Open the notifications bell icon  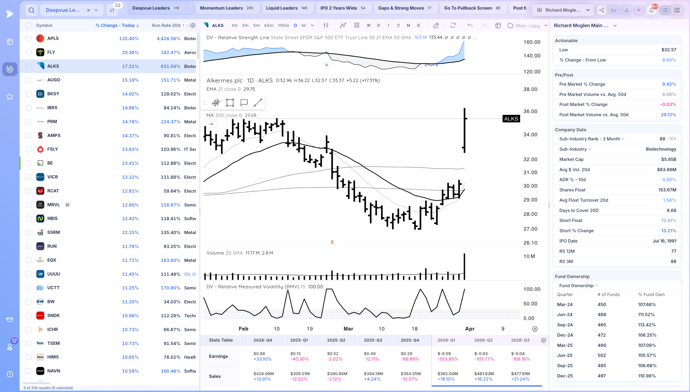tap(651, 10)
